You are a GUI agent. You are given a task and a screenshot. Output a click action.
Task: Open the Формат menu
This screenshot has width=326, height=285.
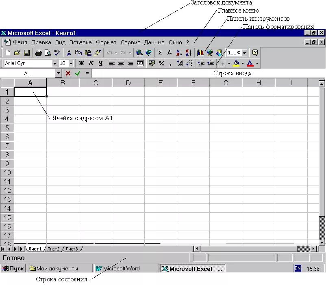(x=106, y=42)
